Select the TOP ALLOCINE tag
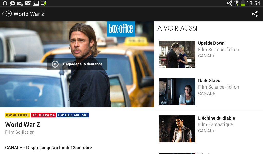Viewport: 263px width, 154px height. click(17, 115)
